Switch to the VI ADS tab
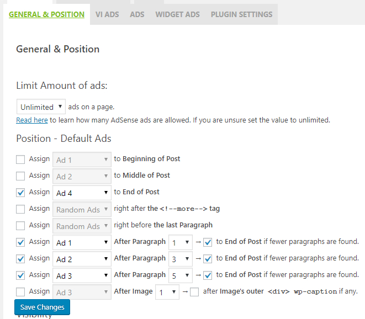365x319 pixels. click(107, 14)
